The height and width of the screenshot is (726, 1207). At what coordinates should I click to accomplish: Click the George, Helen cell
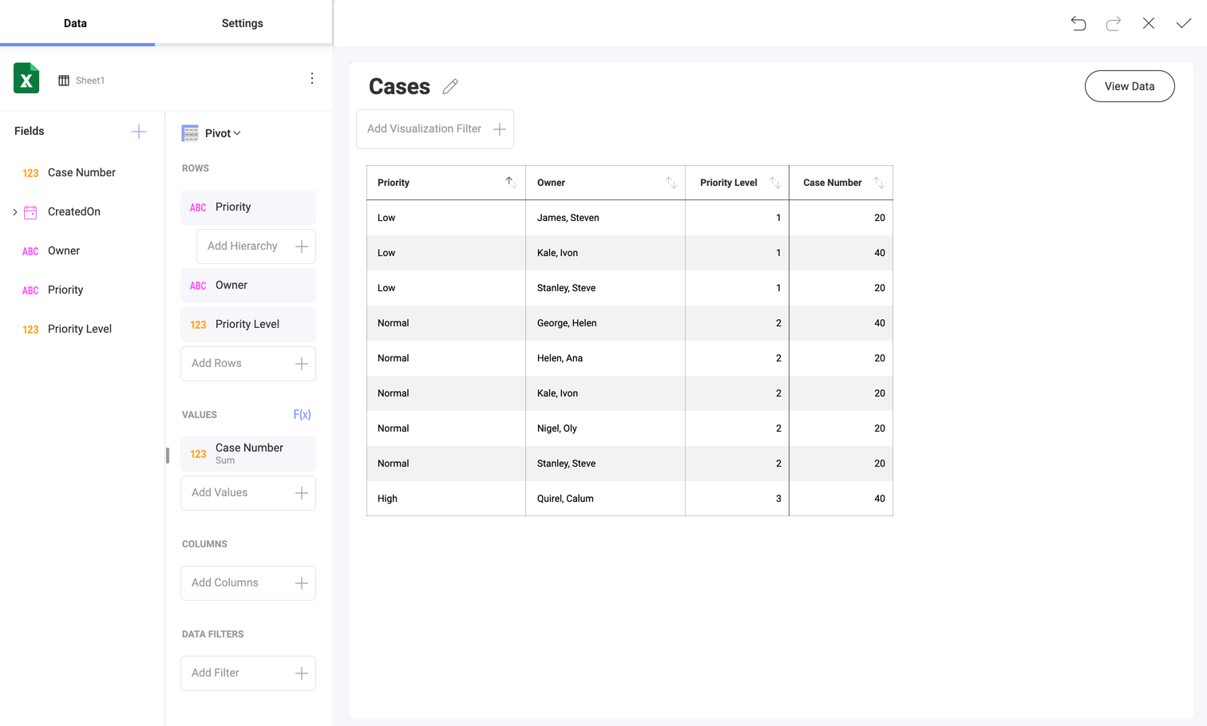point(606,323)
